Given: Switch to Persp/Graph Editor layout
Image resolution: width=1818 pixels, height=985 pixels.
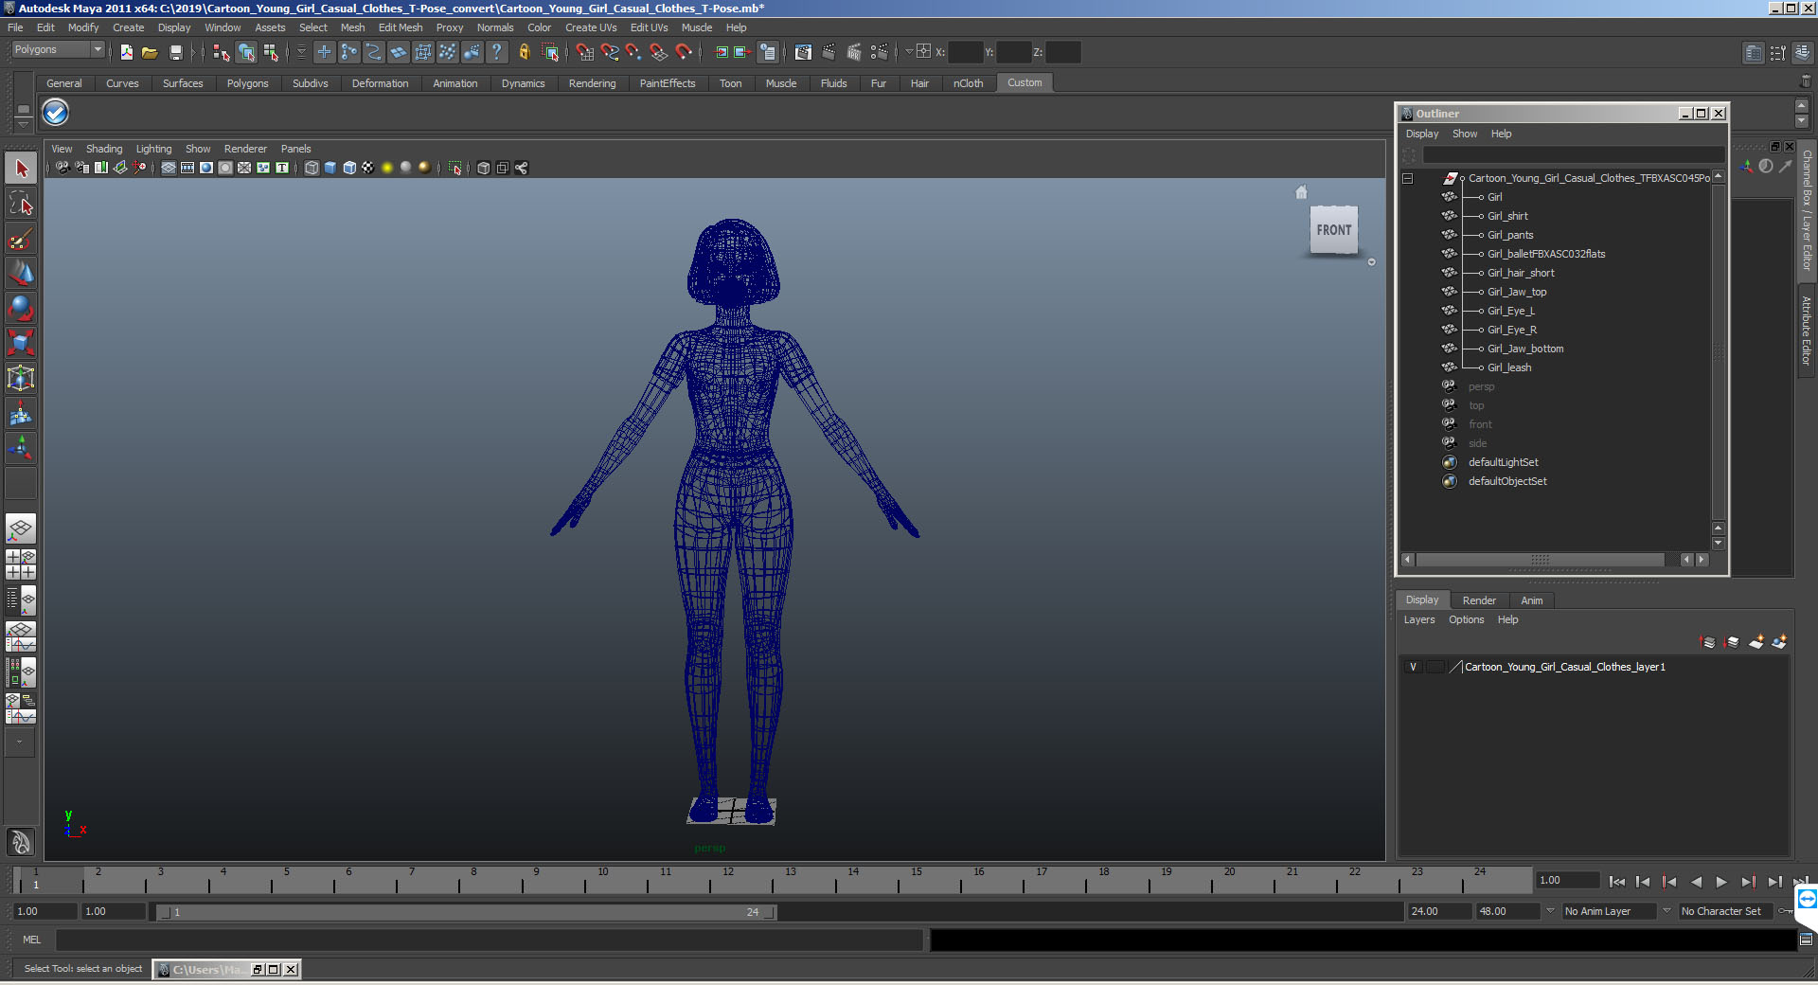Looking at the screenshot, I should (x=21, y=636).
